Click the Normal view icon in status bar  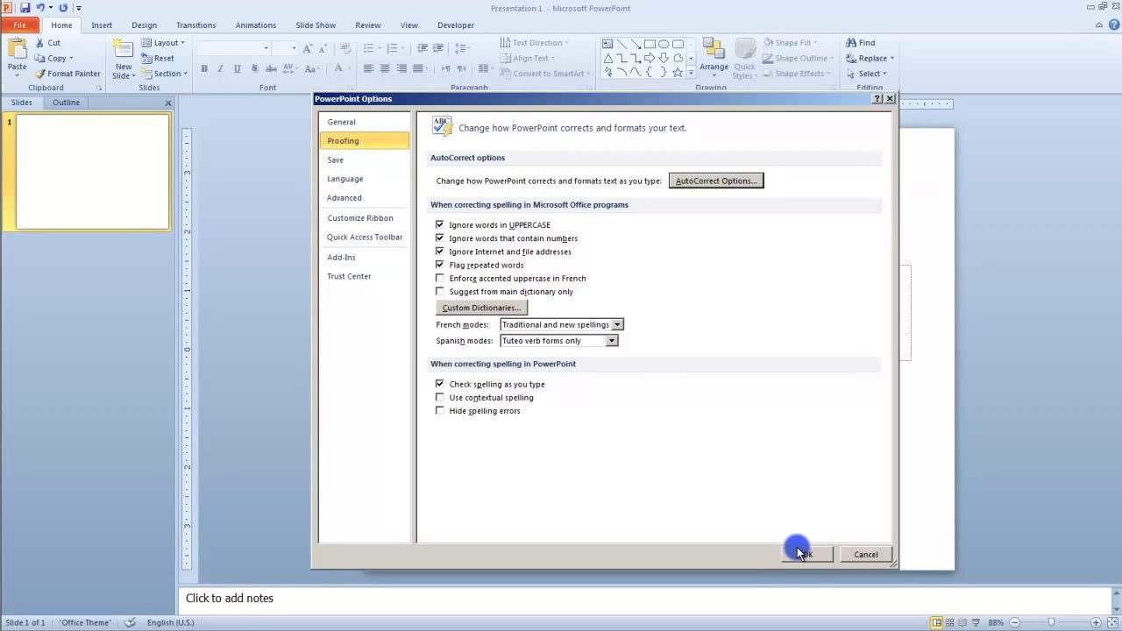pyautogui.click(x=937, y=622)
